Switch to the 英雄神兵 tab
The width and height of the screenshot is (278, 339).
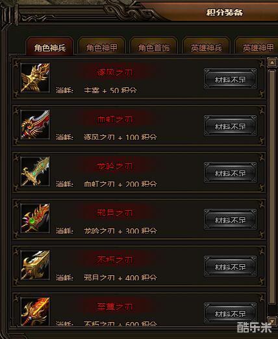(x=206, y=46)
